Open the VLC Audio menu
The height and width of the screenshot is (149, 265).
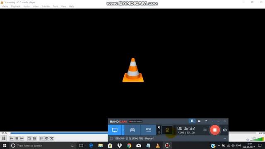tap(26, 7)
